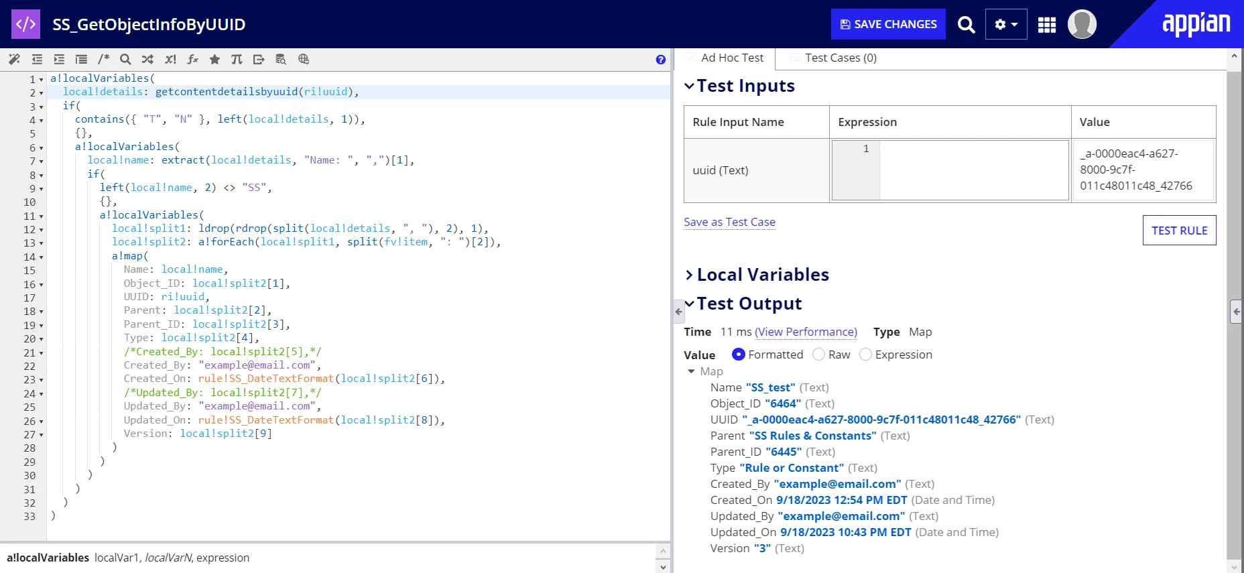Click the "Rule or Constant" Type value
The image size is (1244, 573).
pos(792,468)
